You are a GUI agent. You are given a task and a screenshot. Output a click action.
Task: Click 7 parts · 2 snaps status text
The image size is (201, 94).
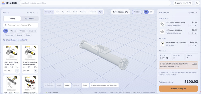[53, 92]
